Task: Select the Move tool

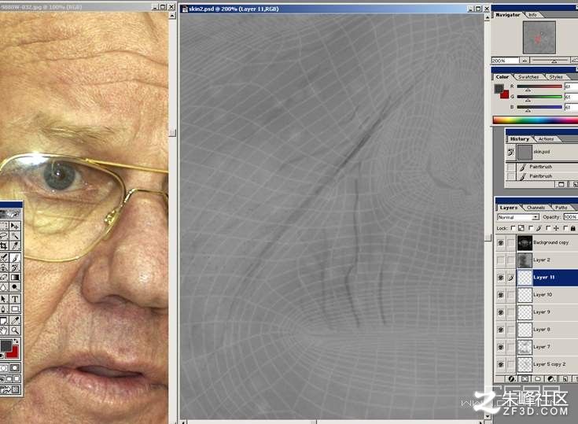Action: coord(15,226)
